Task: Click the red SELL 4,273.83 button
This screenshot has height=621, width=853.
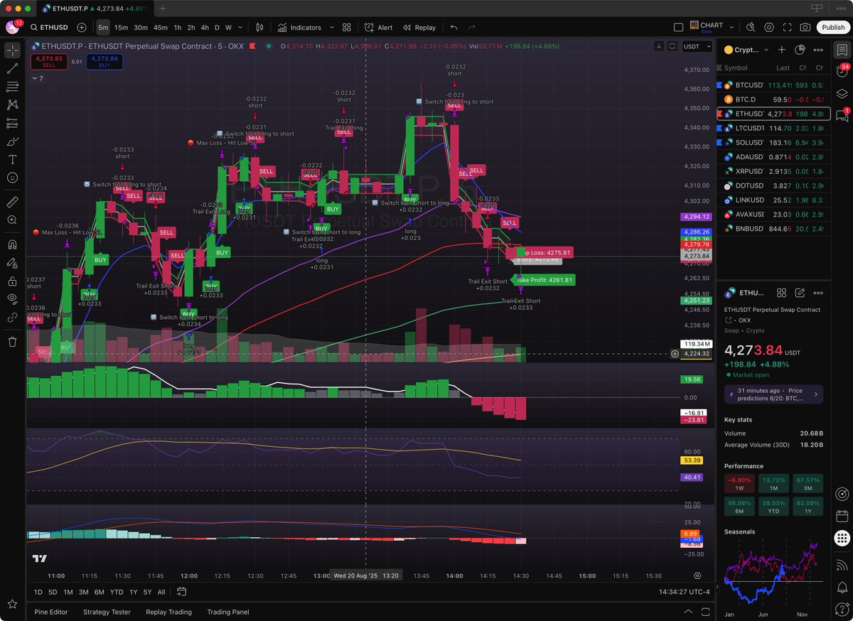Action: click(x=49, y=61)
